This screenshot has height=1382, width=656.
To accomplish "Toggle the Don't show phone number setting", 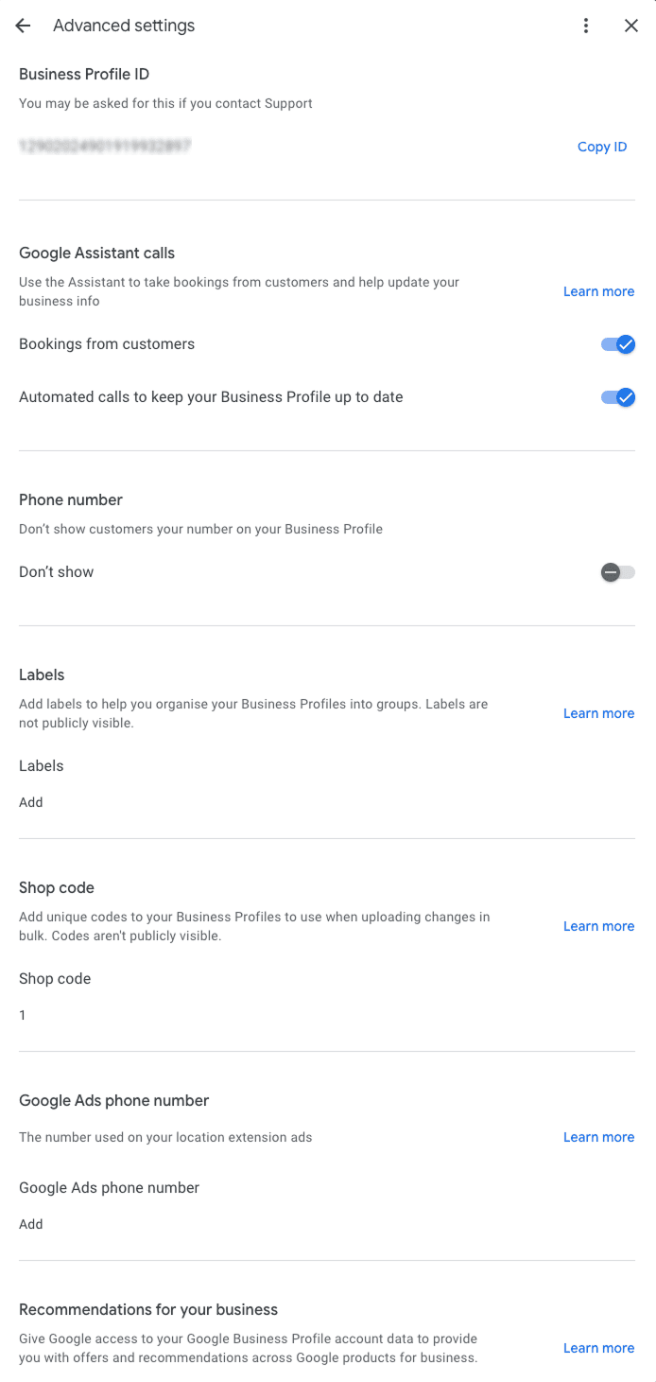I will tap(617, 572).
